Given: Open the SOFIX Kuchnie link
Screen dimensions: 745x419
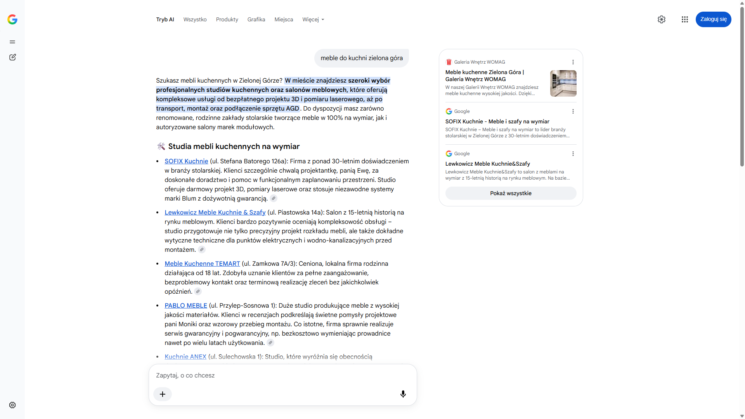Looking at the screenshot, I should (x=186, y=161).
